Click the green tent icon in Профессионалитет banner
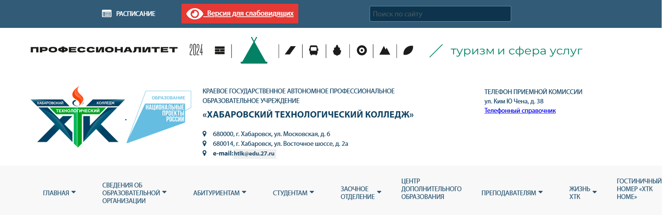Viewport: 662px width, 215px height. (254, 50)
